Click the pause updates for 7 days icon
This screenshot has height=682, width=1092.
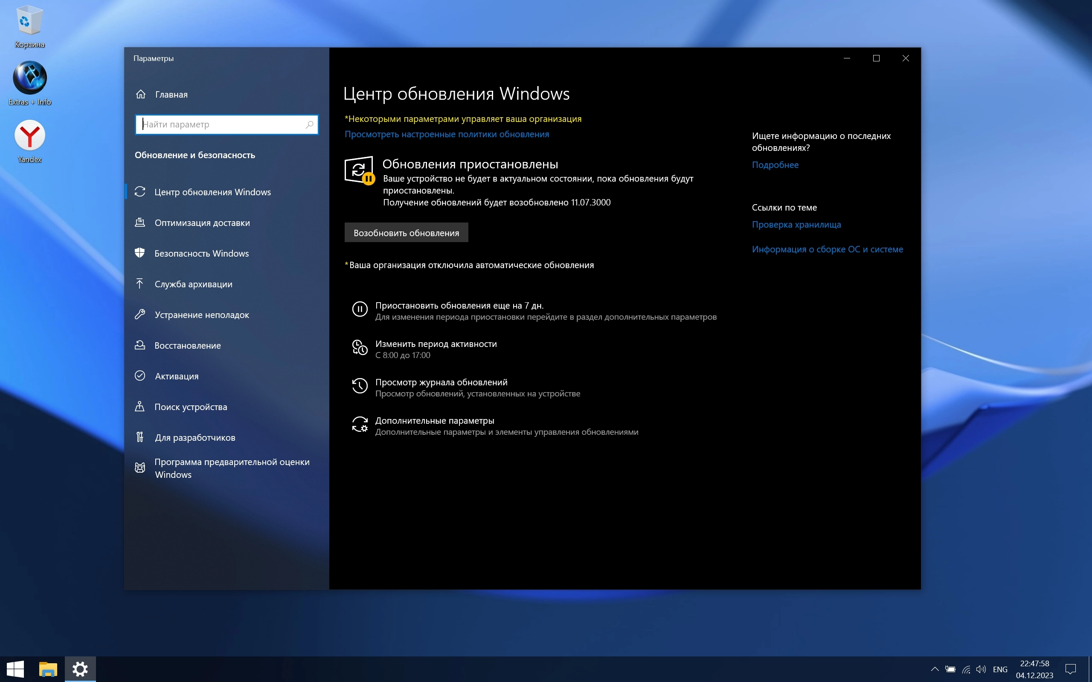click(x=360, y=309)
